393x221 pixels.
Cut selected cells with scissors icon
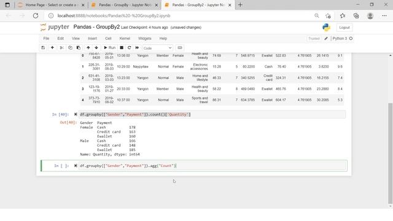[61, 48]
